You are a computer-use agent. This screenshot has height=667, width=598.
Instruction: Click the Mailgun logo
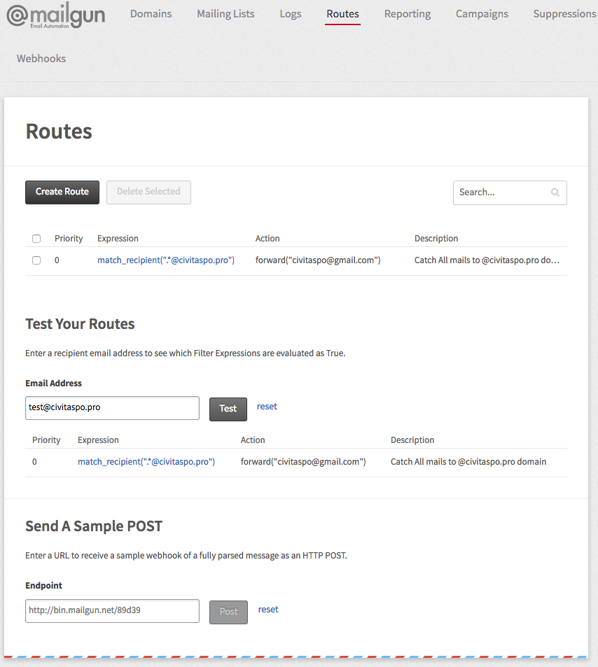[x=56, y=15]
